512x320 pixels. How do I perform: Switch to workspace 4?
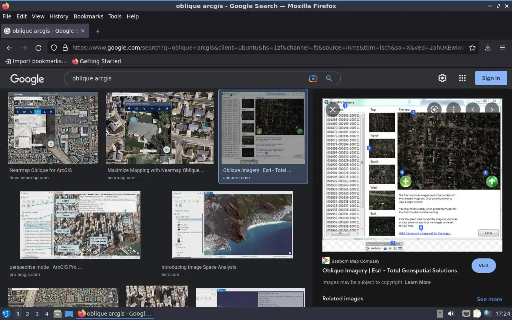(x=46, y=314)
